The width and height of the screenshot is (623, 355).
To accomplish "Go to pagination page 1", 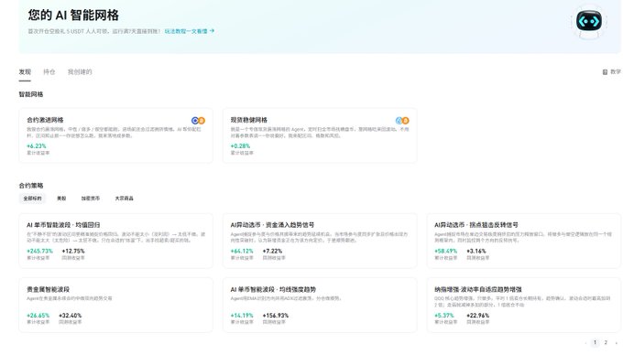I will pos(595,342).
